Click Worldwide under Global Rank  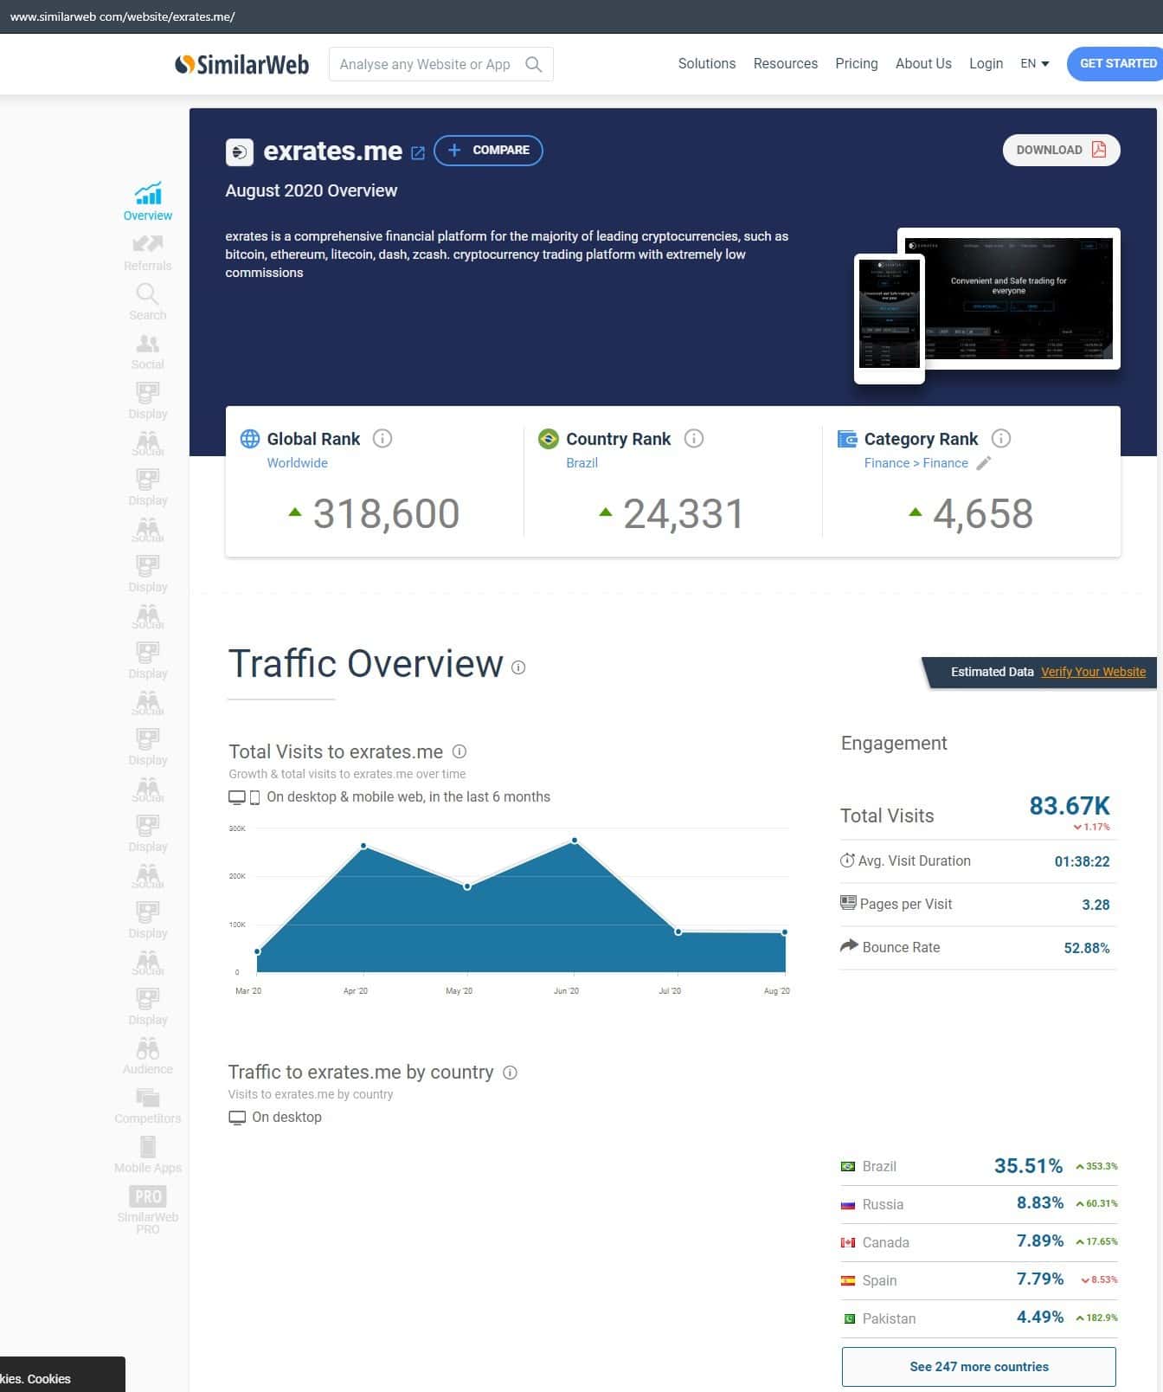(297, 463)
